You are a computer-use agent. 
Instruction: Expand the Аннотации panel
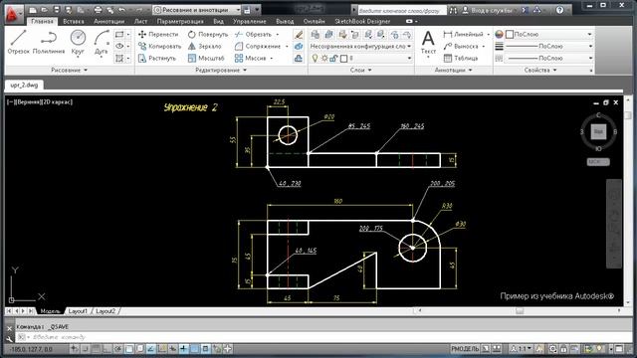pos(453,71)
